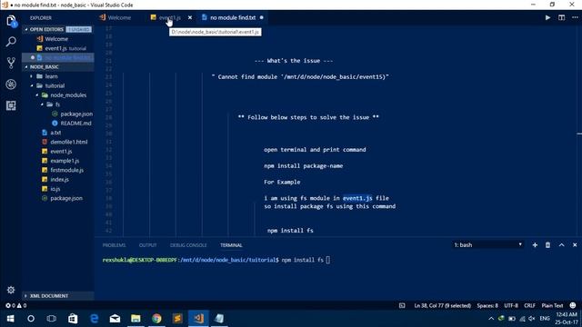Collapse the tutorial folder
This screenshot has width=582, height=327.
(55, 85)
